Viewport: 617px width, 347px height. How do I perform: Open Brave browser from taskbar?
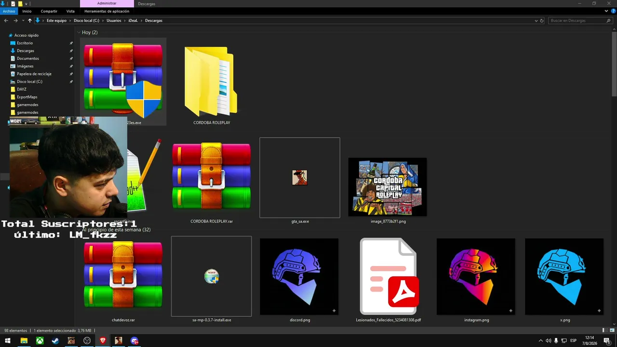pos(103,341)
